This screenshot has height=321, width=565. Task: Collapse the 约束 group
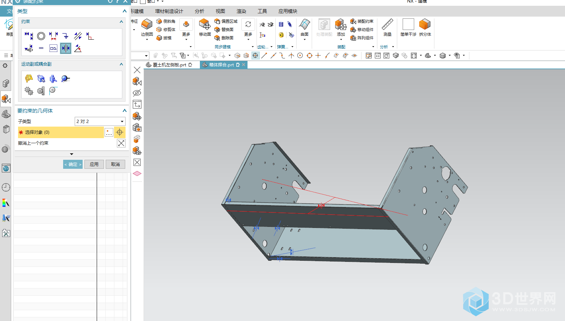(121, 22)
